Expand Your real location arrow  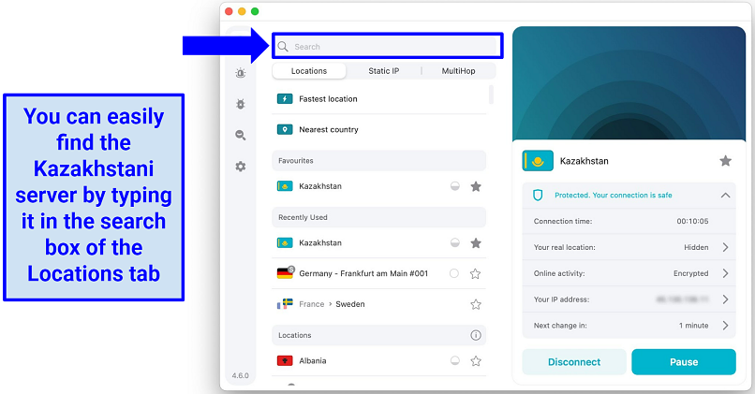click(x=726, y=247)
